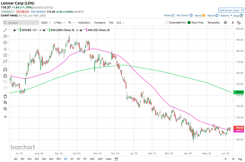Pick the numbered label tool
Screen dimensions: 245x162
[5, 55]
